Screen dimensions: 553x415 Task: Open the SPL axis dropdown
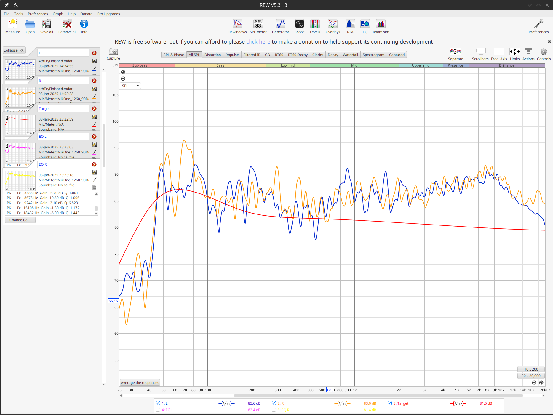tap(130, 86)
